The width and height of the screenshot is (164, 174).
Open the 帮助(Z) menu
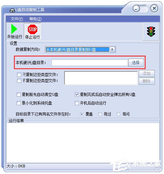pos(35,19)
